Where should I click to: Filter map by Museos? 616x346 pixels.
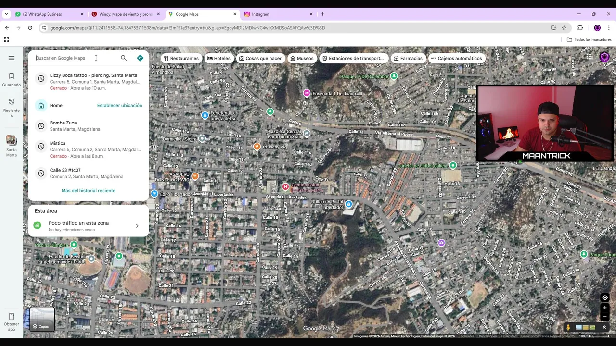tap(302, 58)
